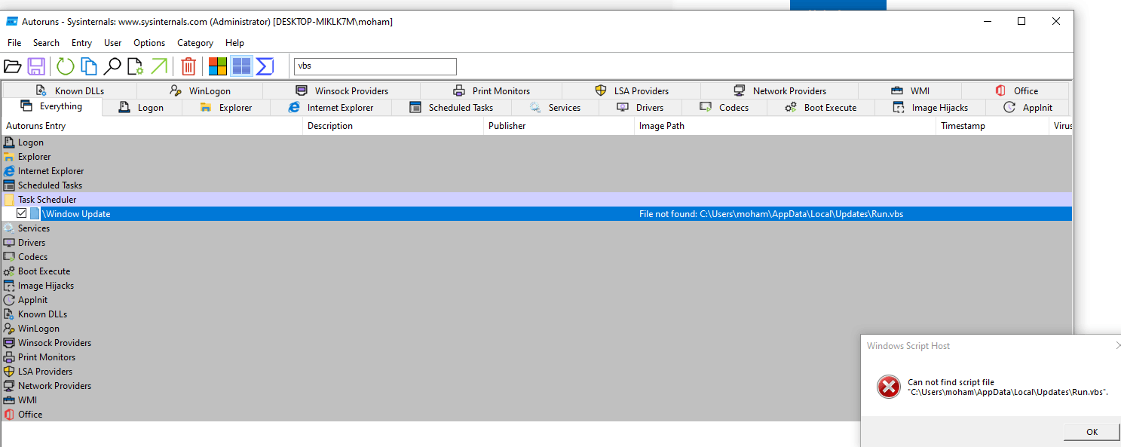This screenshot has height=447, width=1121.
Task: Open the Search menu
Action: tap(46, 43)
